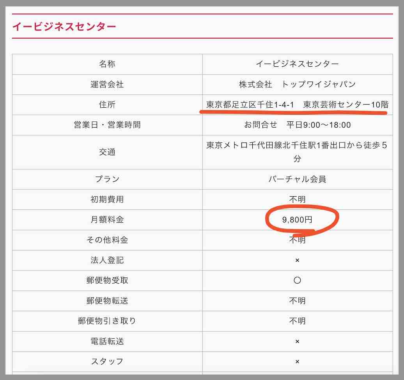Click the プラン row label
Screen dimensions: 404x380
[108, 179]
